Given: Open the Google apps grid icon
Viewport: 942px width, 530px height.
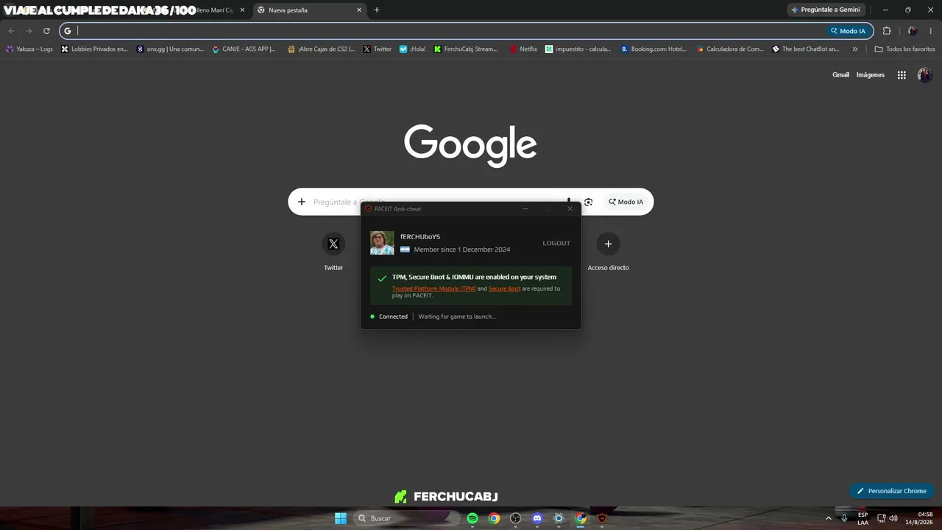Looking at the screenshot, I should pos(902,75).
